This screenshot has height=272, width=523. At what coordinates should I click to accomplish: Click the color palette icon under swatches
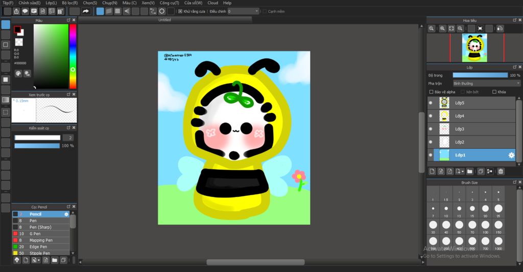(x=18, y=73)
